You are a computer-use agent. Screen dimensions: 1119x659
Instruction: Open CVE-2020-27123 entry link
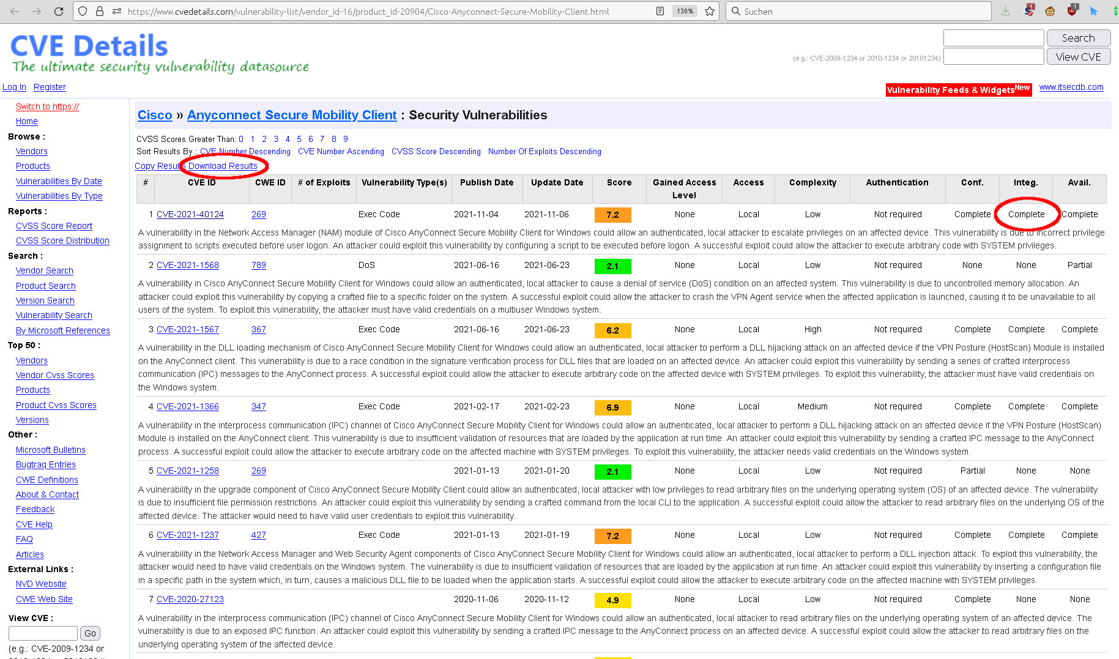coord(190,599)
